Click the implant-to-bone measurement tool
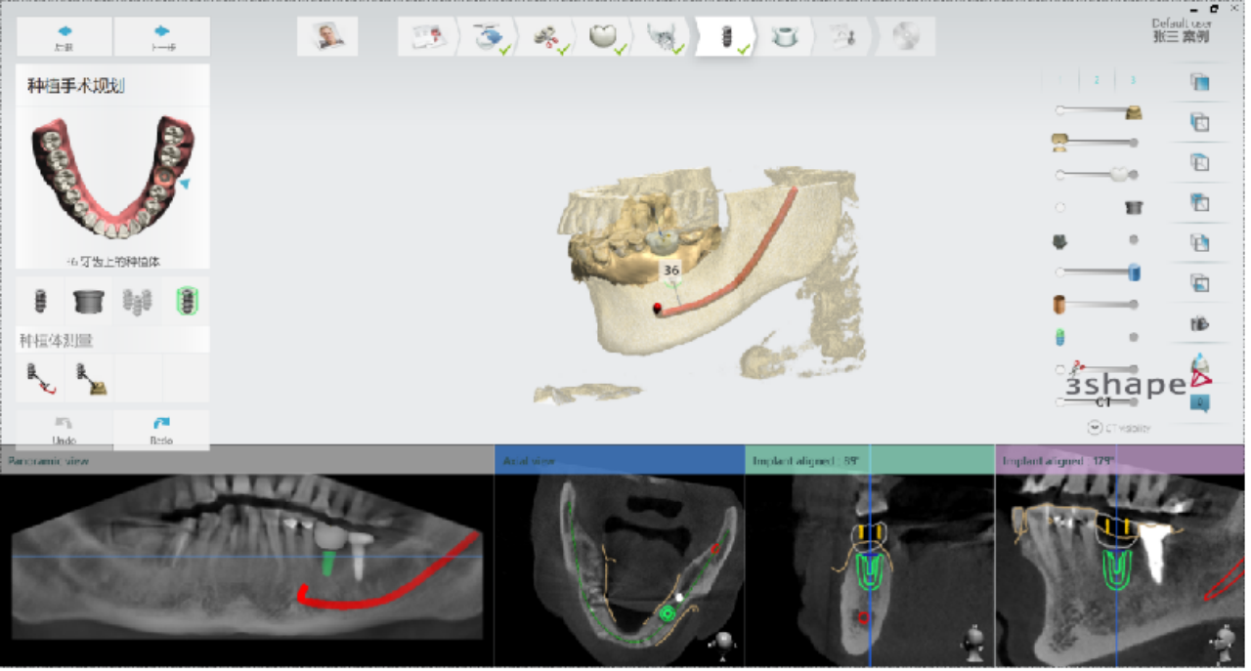The height and width of the screenshot is (671, 1251). tap(89, 378)
